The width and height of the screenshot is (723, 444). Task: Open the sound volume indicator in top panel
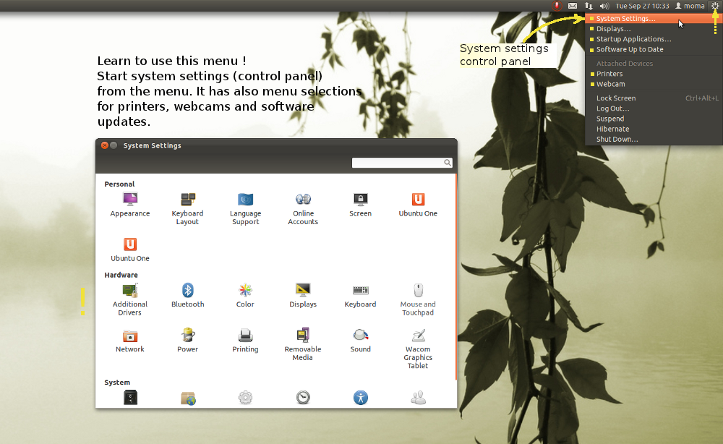[604, 6]
